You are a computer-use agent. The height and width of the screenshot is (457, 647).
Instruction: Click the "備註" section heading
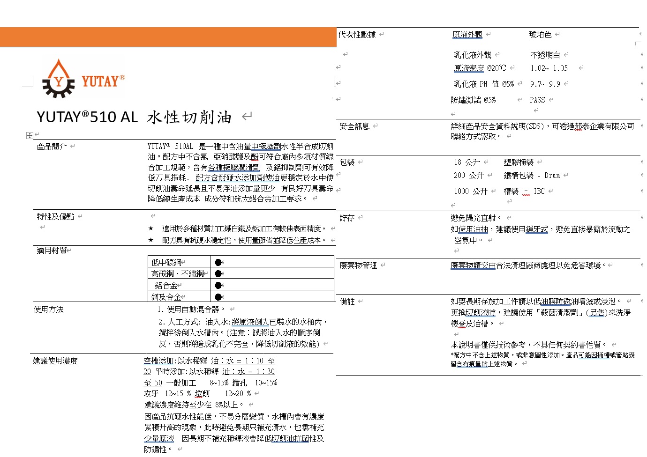[x=347, y=301]
